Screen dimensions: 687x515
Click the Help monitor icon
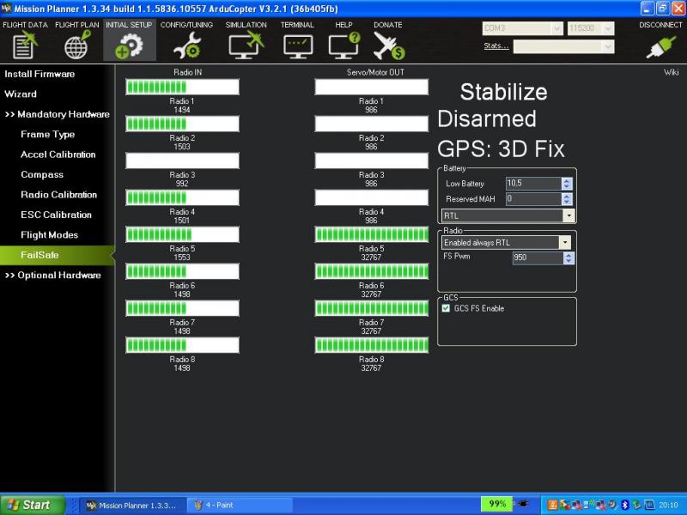(x=343, y=45)
